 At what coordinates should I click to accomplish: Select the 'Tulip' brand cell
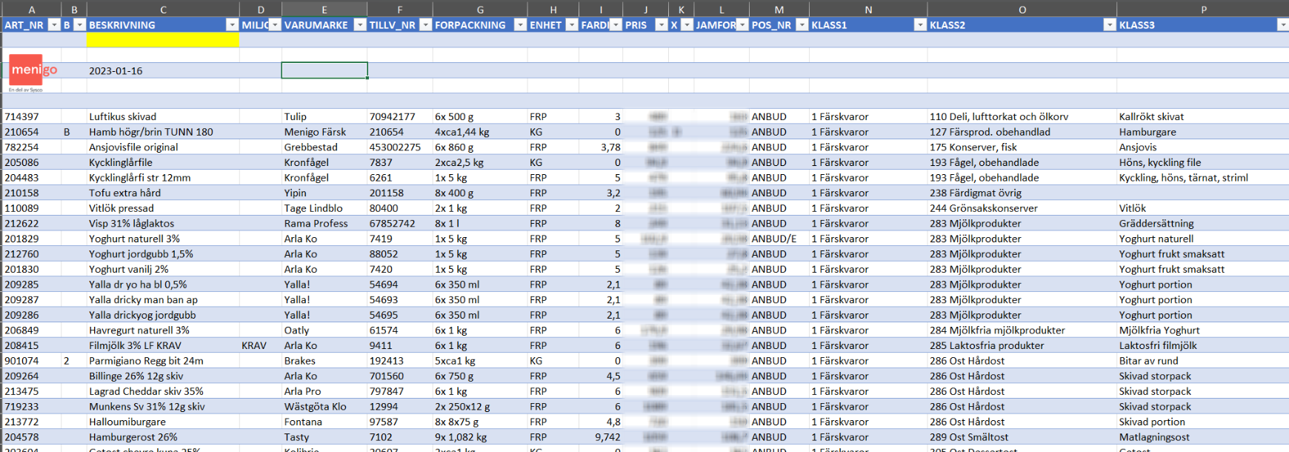point(324,116)
